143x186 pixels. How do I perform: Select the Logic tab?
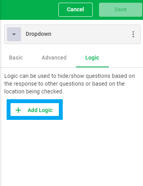pyautogui.click(x=92, y=58)
